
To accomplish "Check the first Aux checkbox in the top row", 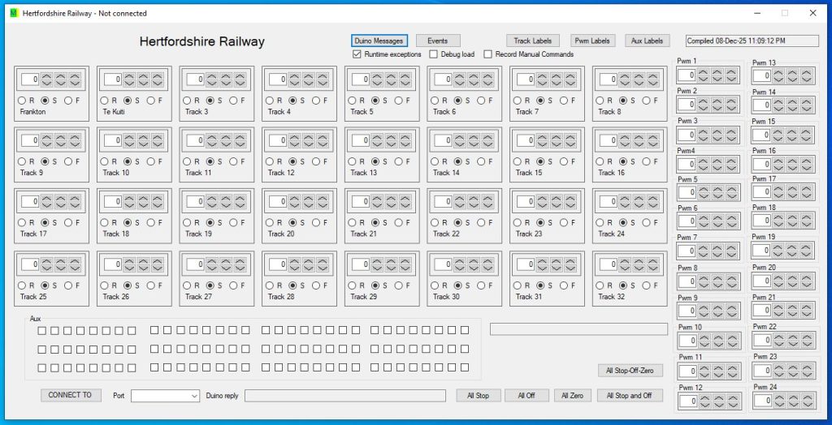I will point(42,330).
